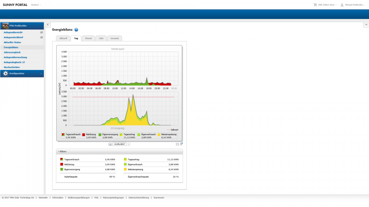Switch to the Monat tab

tap(89, 38)
